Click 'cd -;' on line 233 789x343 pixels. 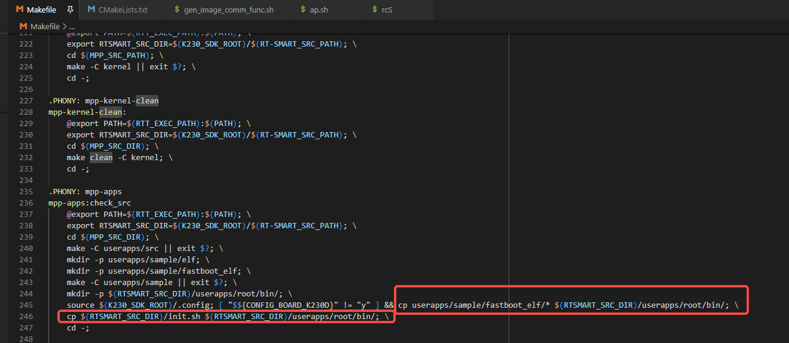[78, 169]
